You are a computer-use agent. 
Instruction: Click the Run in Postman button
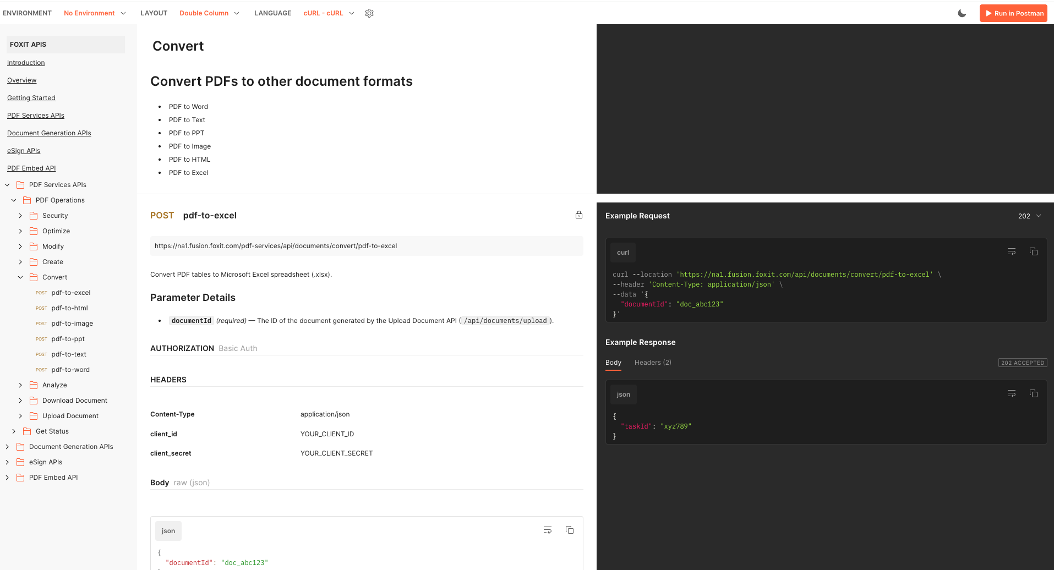[x=1013, y=13]
